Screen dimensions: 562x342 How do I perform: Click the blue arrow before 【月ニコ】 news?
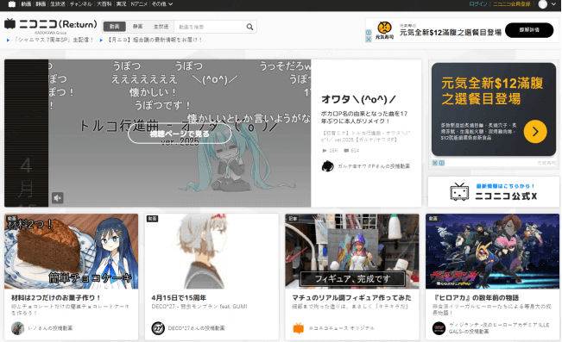[101, 40]
